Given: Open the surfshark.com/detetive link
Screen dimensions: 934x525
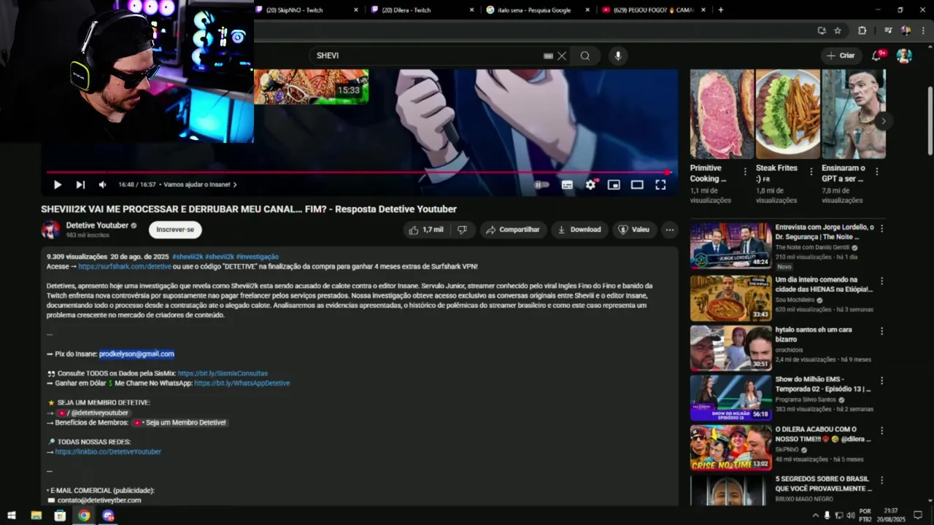Looking at the screenshot, I should 125,267.
